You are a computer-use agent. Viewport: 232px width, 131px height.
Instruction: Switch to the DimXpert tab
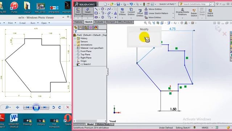[x=110, y=22]
